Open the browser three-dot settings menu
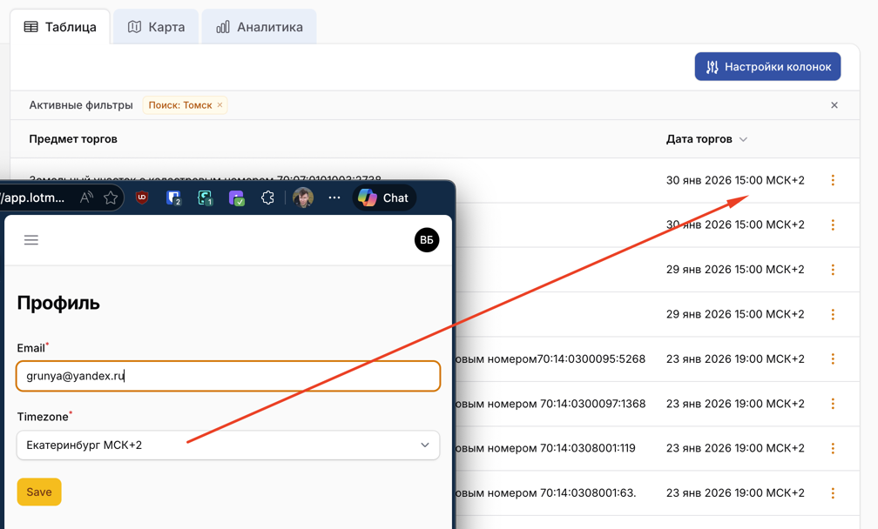Screen dimensions: 878x529 (334, 198)
